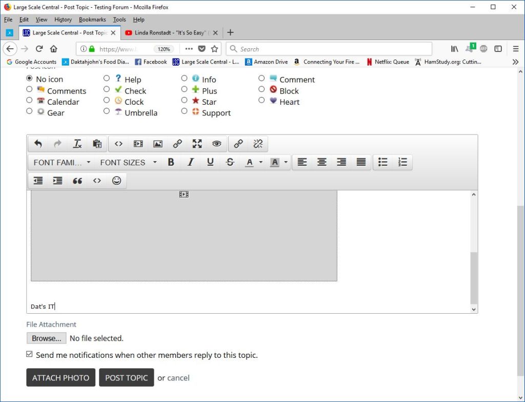
Task: Remove link with the broken chain icon
Action: [x=258, y=144]
